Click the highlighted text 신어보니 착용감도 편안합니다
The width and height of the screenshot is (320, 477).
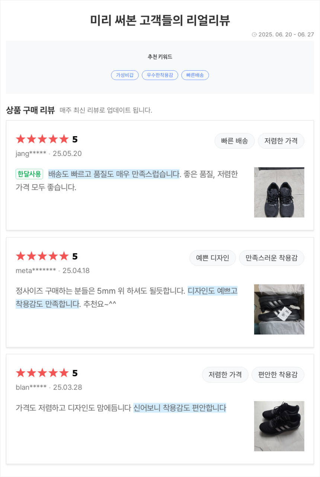[179, 408]
